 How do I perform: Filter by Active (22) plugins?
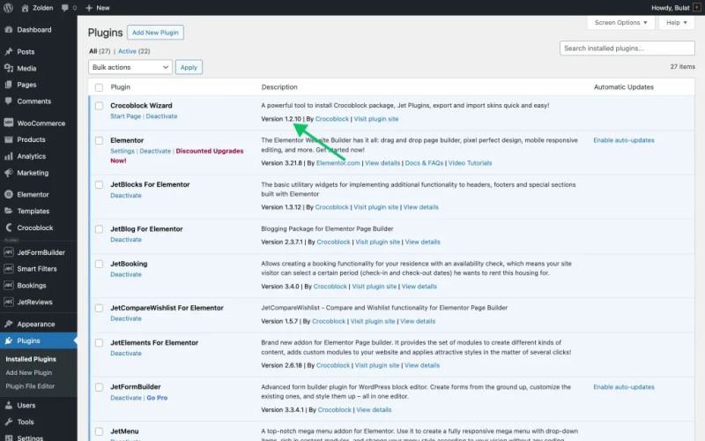[x=134, y=51]
